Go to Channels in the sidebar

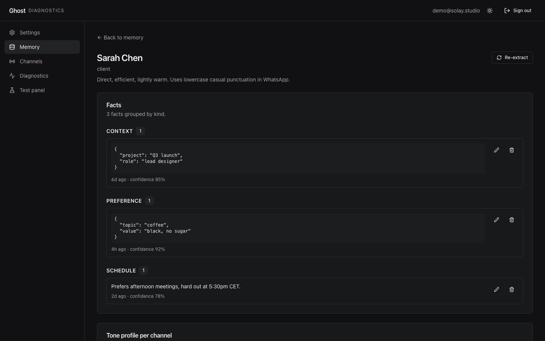[42, 61]
